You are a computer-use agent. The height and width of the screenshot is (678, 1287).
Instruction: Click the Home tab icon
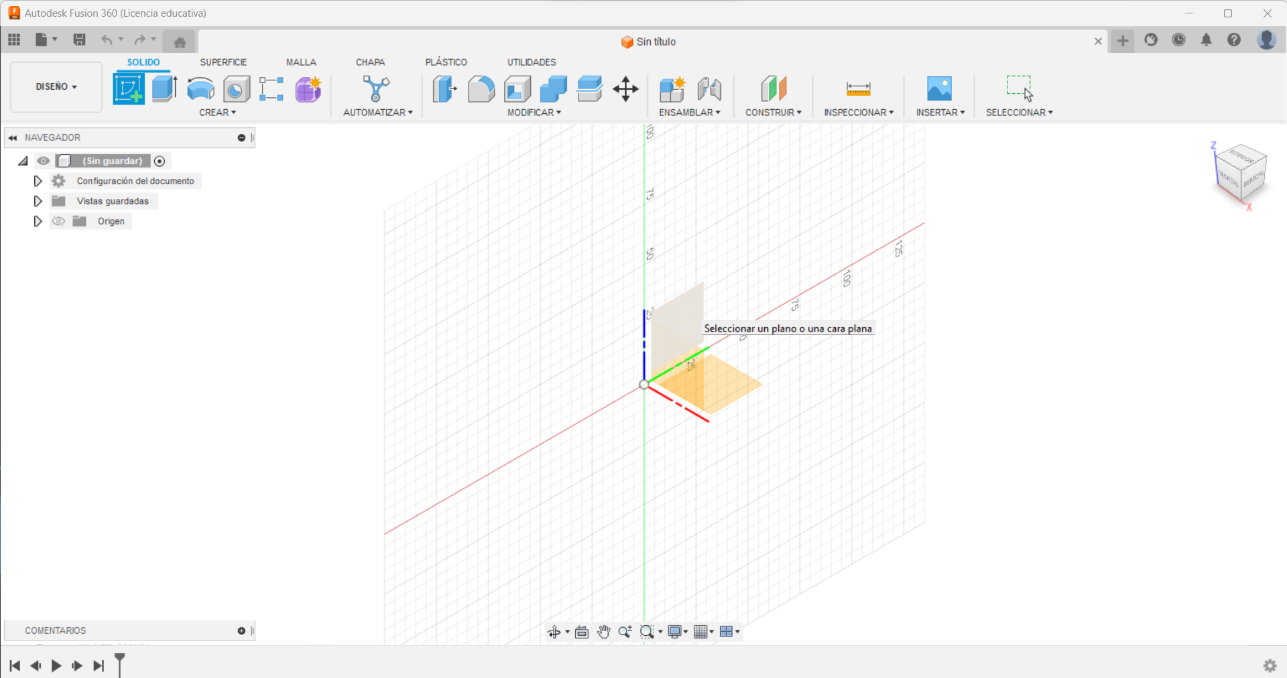[x=180, y=42]
